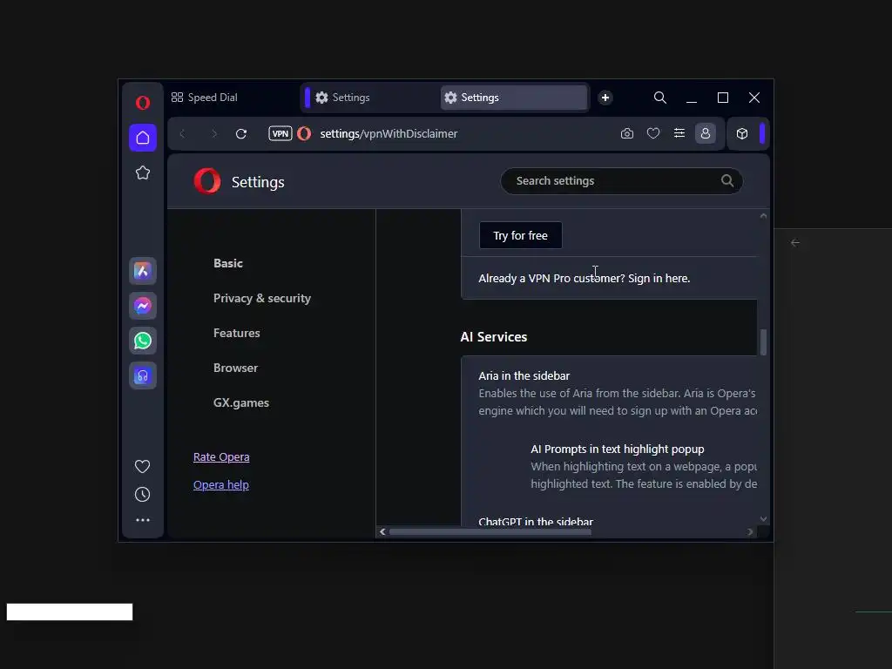
Task: Go forward to next page
Action: pyautogui.click(x=214, y=133)
